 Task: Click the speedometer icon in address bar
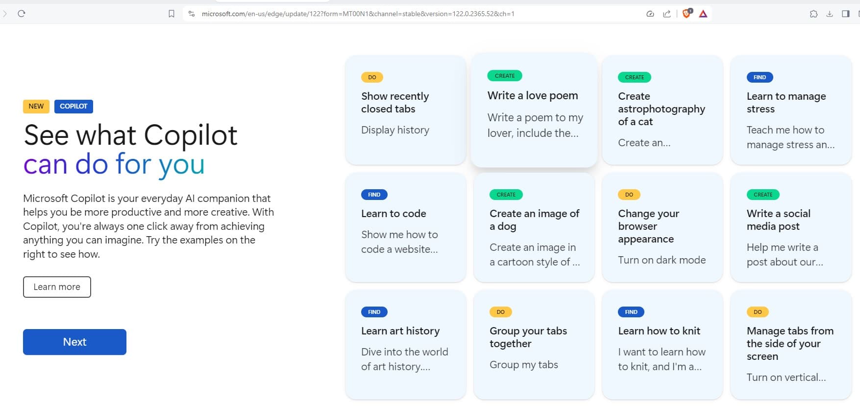click(x=650, y=14)
